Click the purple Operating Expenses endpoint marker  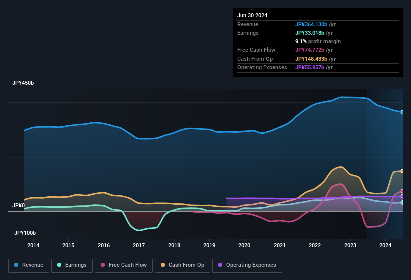coord(402,196)
